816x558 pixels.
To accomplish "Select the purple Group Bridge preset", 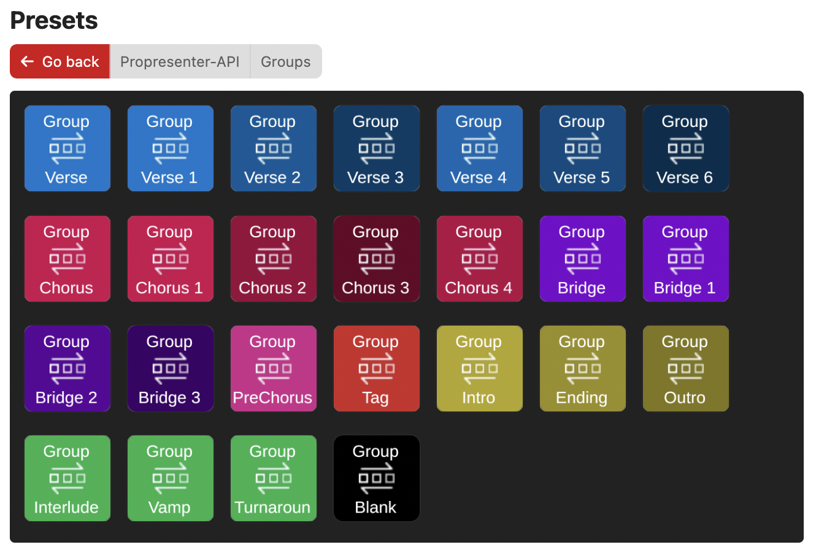I will [x=583, y=259].
